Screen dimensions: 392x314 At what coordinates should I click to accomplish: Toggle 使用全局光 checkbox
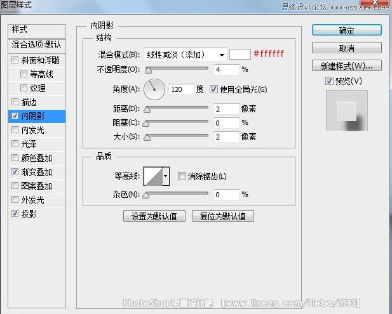coord(213,89)
